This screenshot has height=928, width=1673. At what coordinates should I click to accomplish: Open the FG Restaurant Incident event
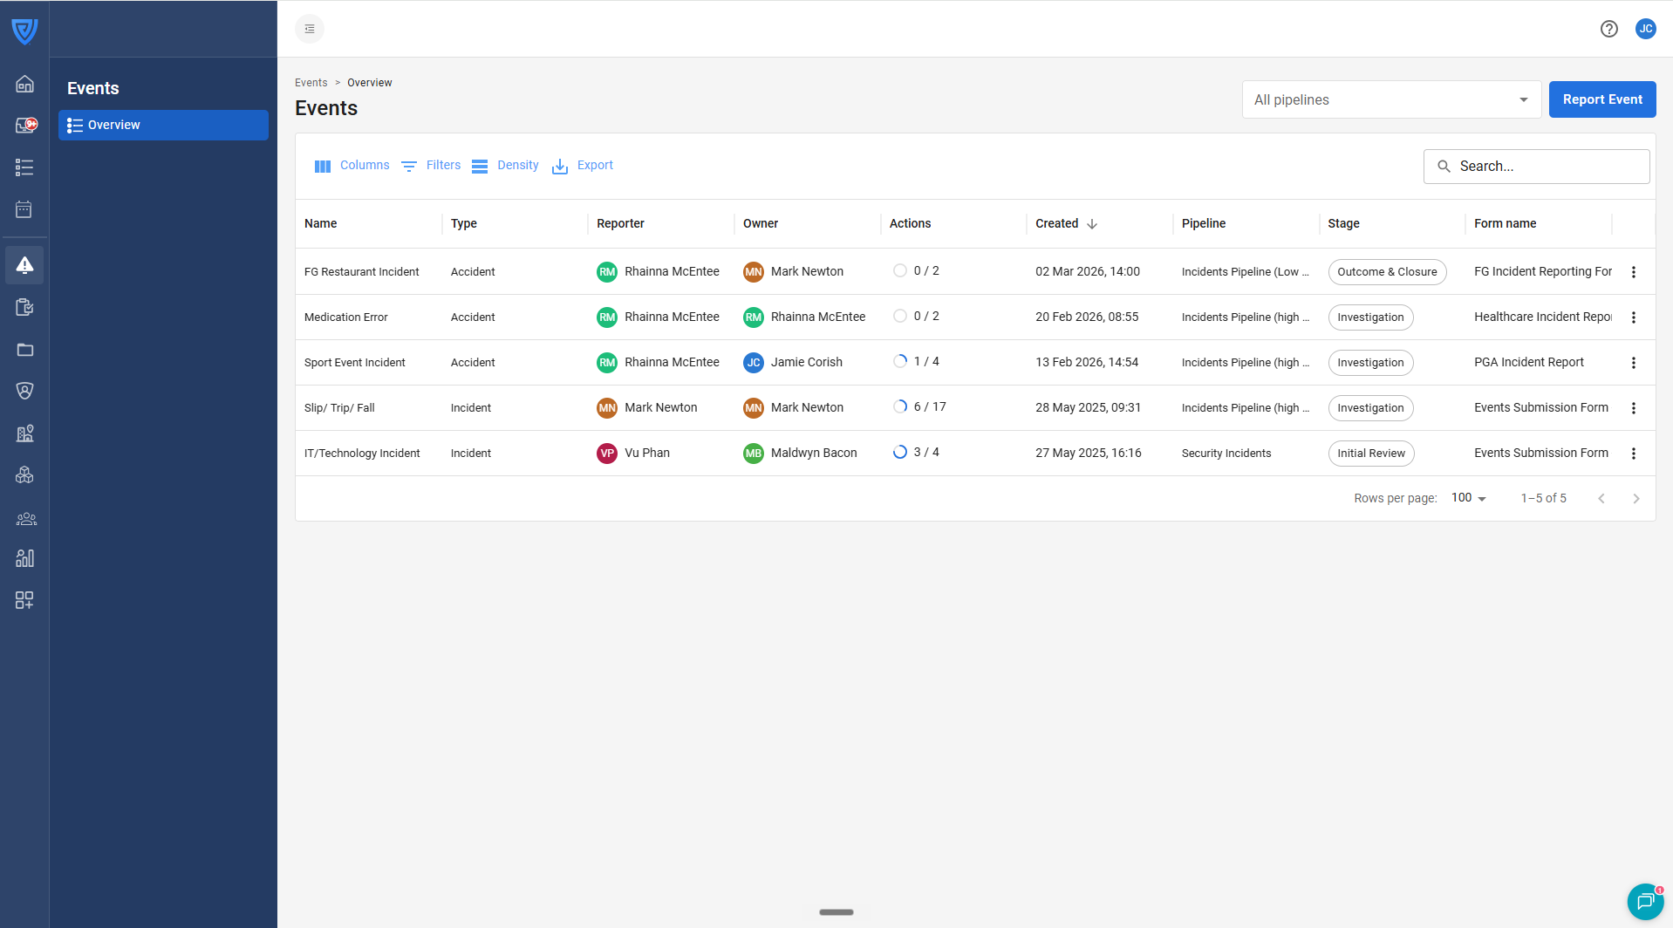click(361, 272)
